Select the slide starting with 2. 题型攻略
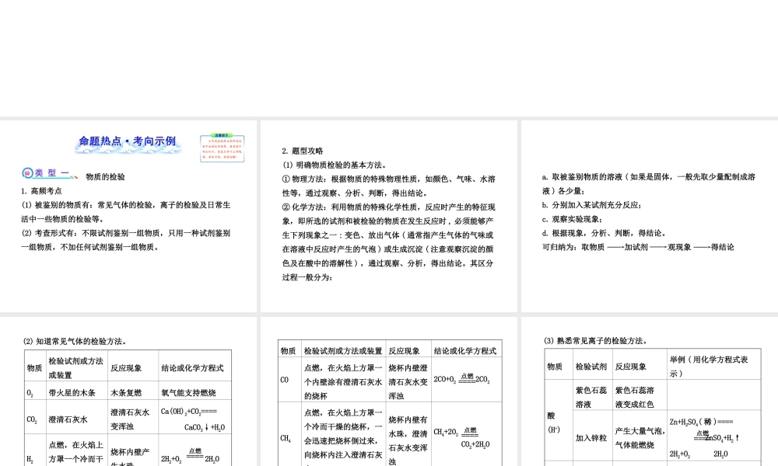 (x=388, y=216)
